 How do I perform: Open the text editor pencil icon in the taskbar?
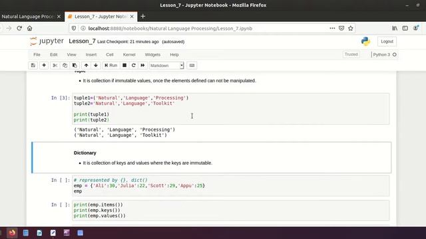click(x=53, y=233)
